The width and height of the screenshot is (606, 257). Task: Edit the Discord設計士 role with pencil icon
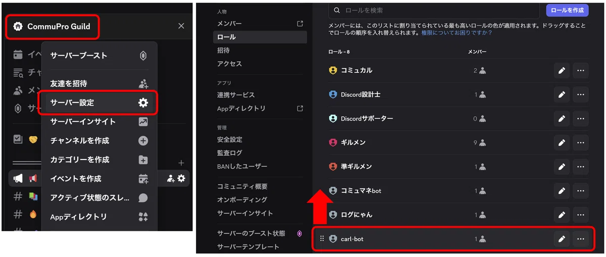pos(561,94)
